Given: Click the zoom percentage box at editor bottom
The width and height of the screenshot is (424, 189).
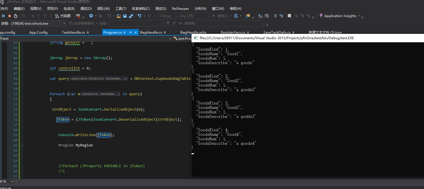Looking at the screenshot, I should click(x=6, y=181).
